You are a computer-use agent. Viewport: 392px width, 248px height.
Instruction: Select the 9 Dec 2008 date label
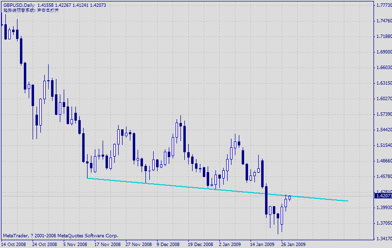click(x=168, y=244)
